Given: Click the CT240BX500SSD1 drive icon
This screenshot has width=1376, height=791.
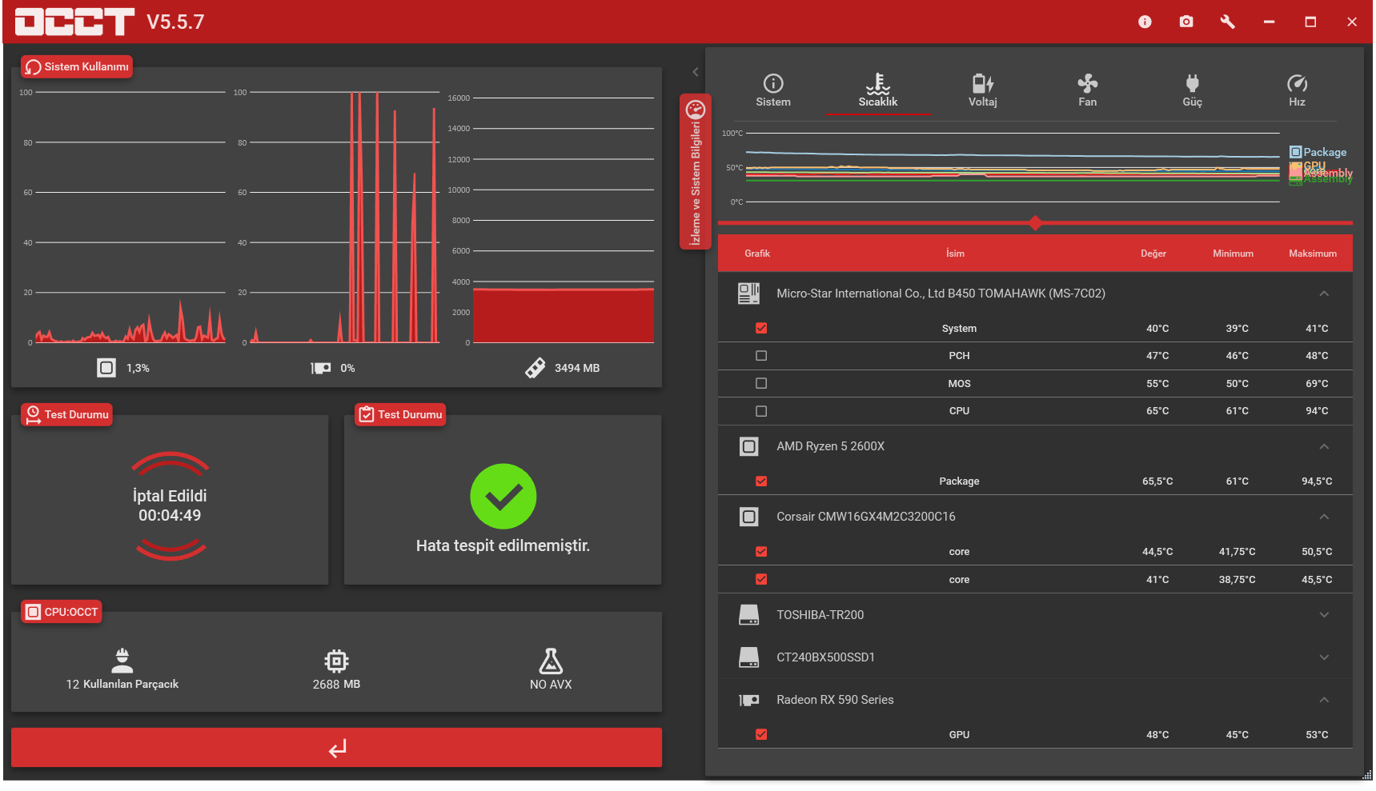Looking at the screenshot, I should click(x=748, y=657).
